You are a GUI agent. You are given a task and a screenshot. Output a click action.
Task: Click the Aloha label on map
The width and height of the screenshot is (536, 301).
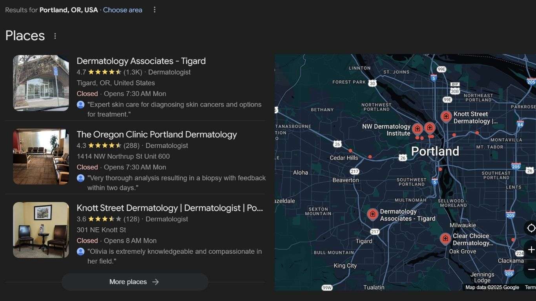pos(301,172)
